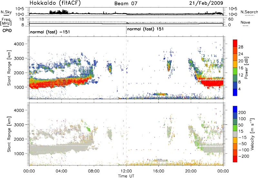
Task: Pick the yellow -15 to -50 velocity segment
Action: point(235,140)
